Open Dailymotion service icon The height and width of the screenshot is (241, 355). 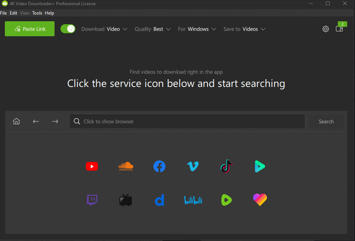coord(159,200)
